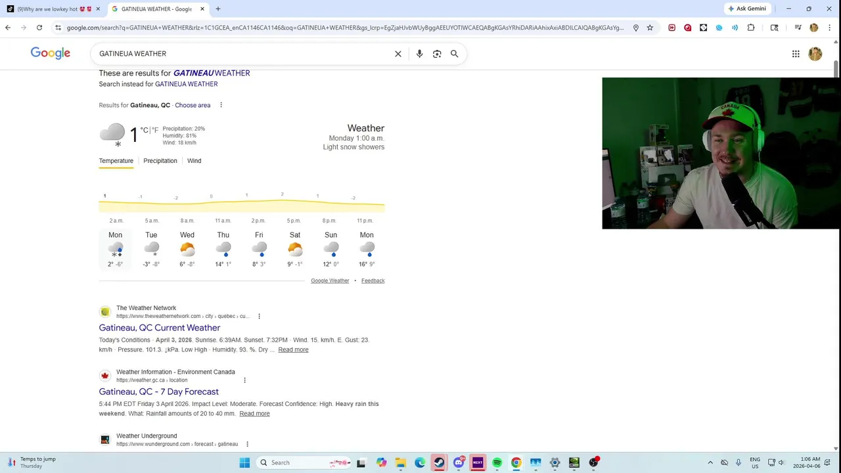Reload the current page
Image resolution: width=841 pixels, height=473 pixels.
click(39, 28)
